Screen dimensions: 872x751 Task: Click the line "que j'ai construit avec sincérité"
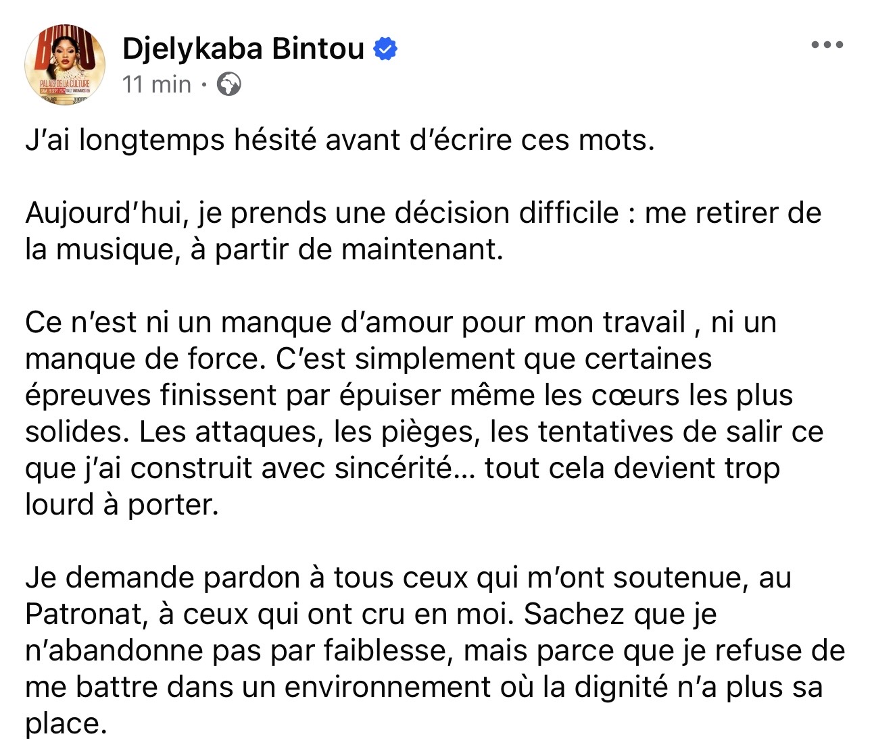pos(402,468)
